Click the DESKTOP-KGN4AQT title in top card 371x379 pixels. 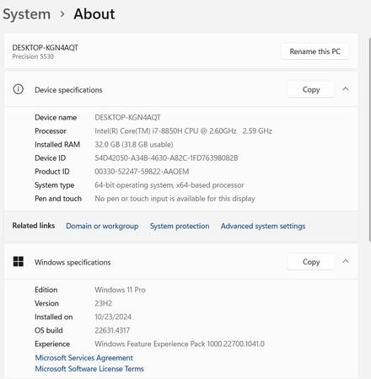pyautogui.click(x=45, y=48)
